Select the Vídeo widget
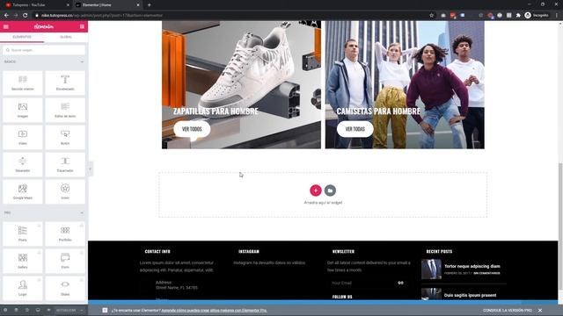 (23, 137)
